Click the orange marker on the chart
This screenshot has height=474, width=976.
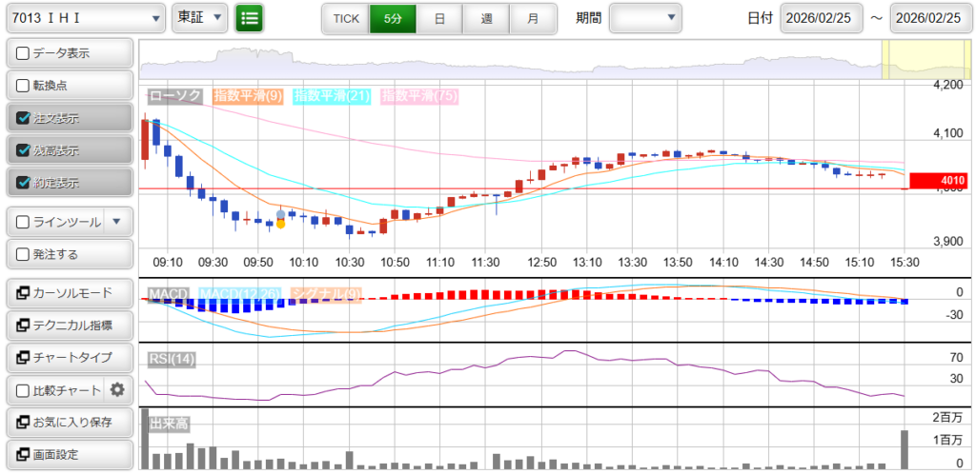[x=280, y=224]
